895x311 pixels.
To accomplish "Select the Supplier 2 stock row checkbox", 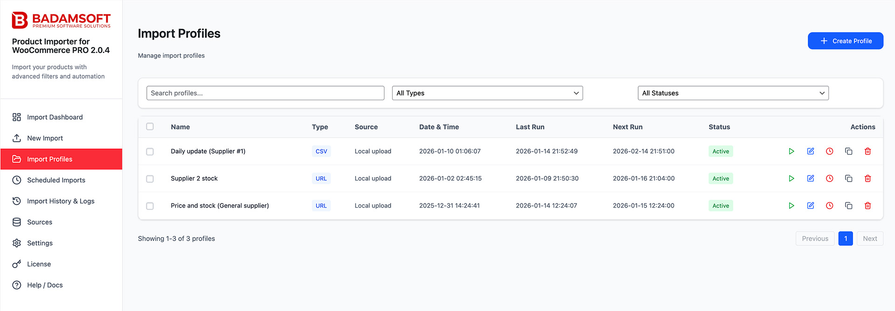I will click(x=150, y=178).
